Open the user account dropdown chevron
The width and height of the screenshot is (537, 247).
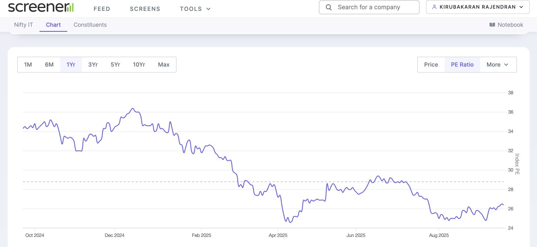[521, 7]
